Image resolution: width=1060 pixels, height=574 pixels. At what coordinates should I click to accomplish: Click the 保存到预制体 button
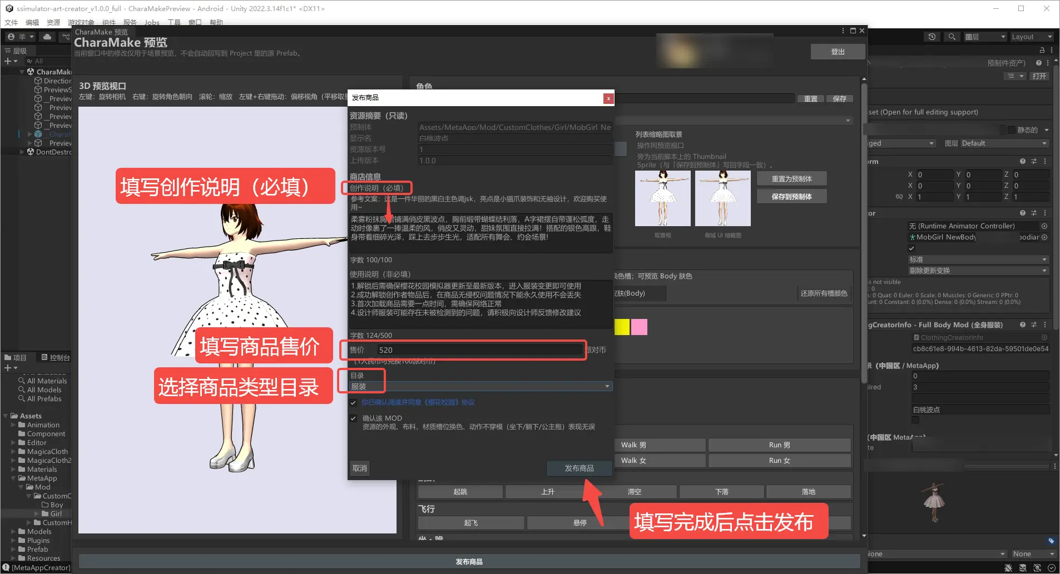[x=791, y=197]
